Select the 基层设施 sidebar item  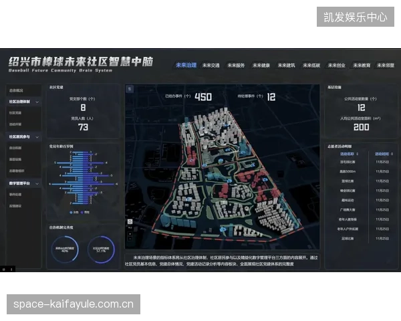point(15,159)
